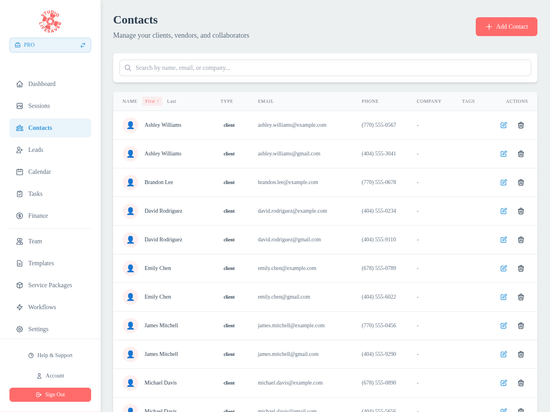Open the Dashboard navigation item
The width and height of the screenshot is (550, 412).
(x=42, y=84)
